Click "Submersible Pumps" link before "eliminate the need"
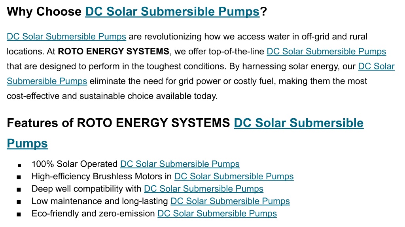The width and height of the screenshot is (405, 227). [47, 81]
